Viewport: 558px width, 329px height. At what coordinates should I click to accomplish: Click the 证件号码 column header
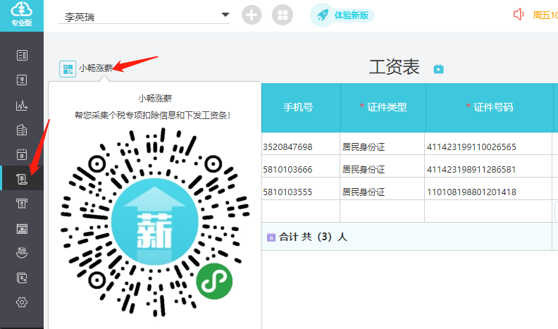click(x=490, y=107)
